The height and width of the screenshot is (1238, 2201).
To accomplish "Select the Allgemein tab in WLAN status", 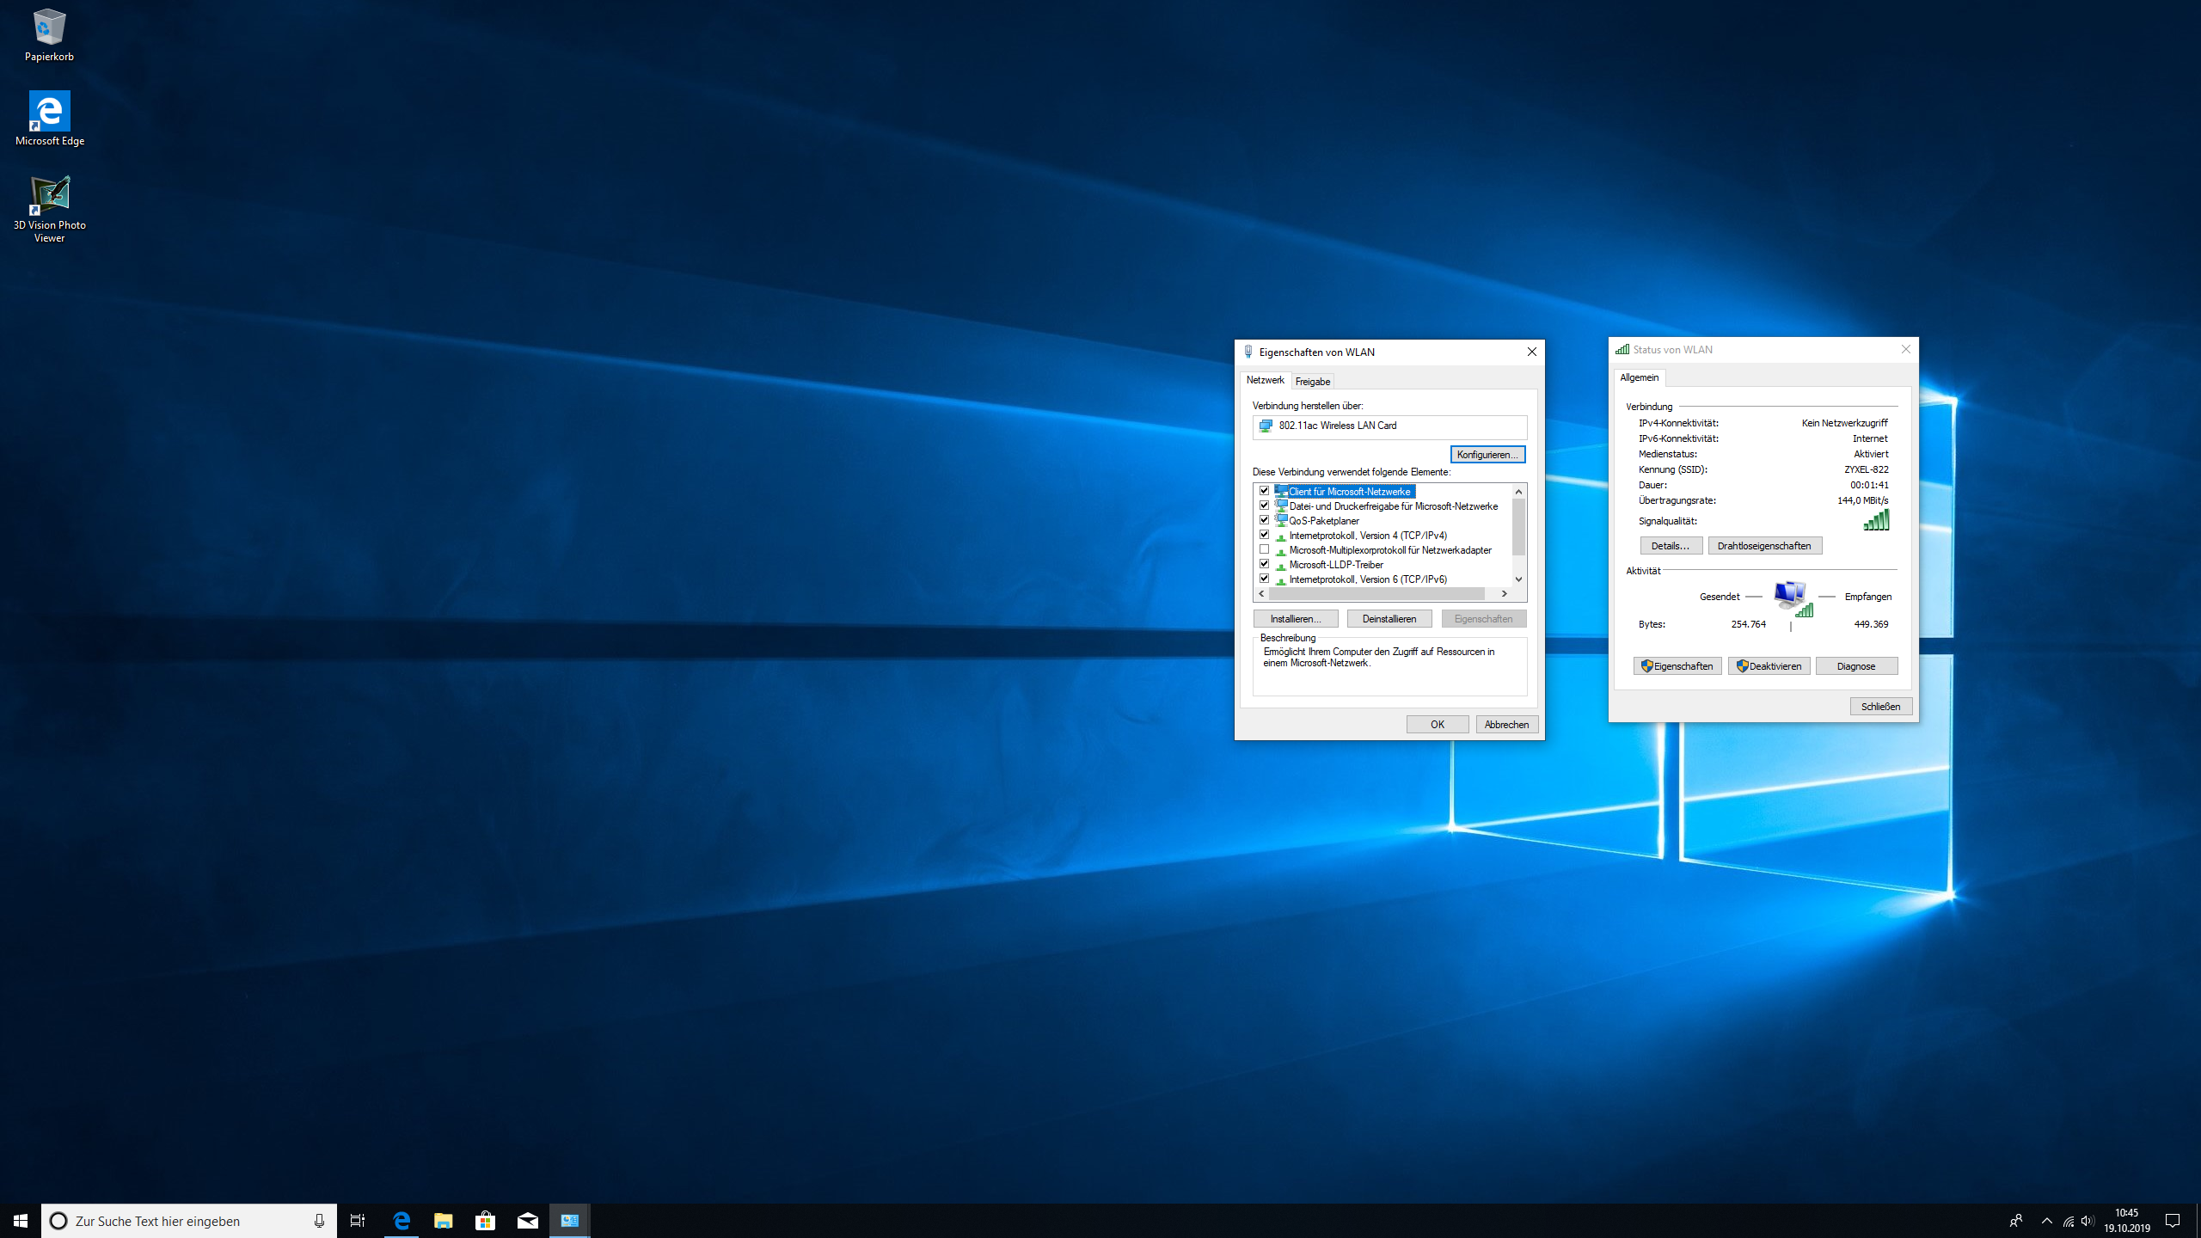I will [x=1639, y=377].
